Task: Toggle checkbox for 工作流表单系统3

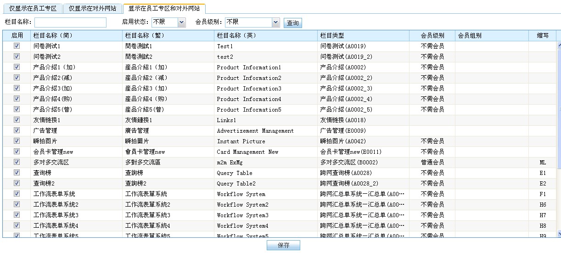Action: click(17, 215)
